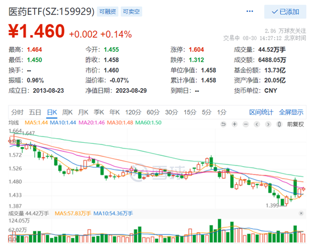The image size is (315, 244).
Task: Click the 净值日期 date 2023-08-29
Action: point(131,90)
